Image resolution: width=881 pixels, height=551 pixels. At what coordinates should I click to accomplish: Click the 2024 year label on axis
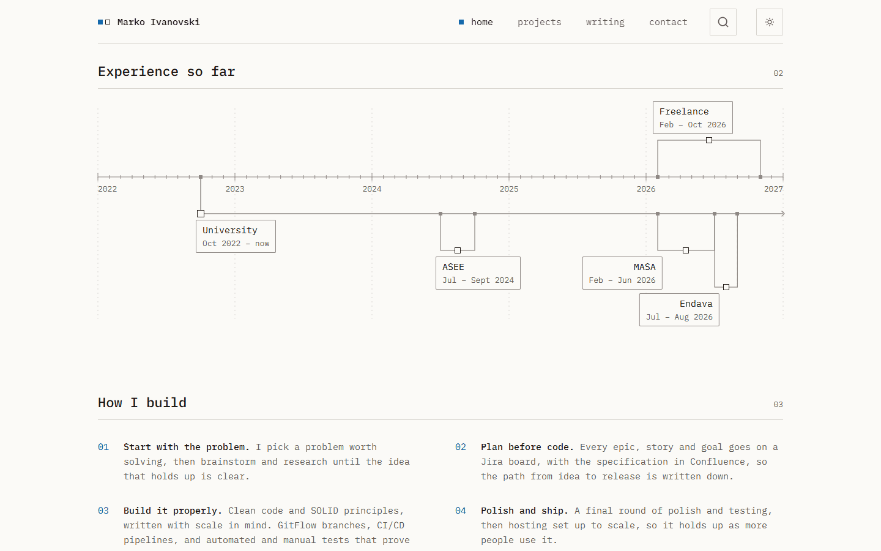(372, 189)
